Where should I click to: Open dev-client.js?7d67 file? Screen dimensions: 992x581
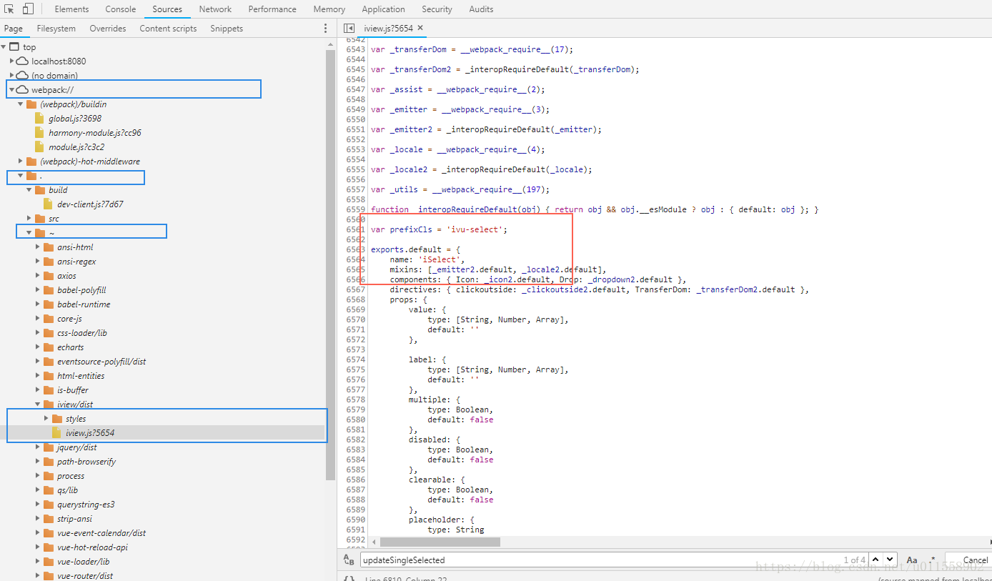[90, 204]
